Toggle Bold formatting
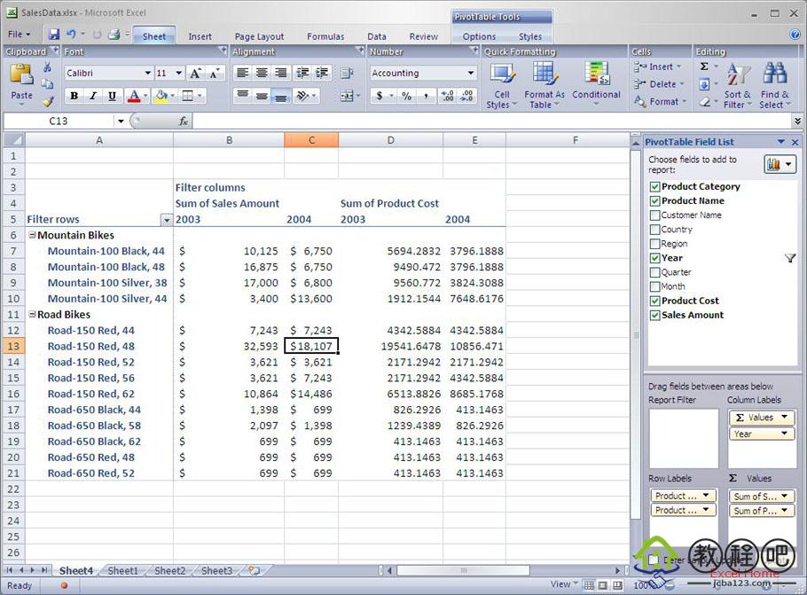807x595 pixels. point(74,96)
